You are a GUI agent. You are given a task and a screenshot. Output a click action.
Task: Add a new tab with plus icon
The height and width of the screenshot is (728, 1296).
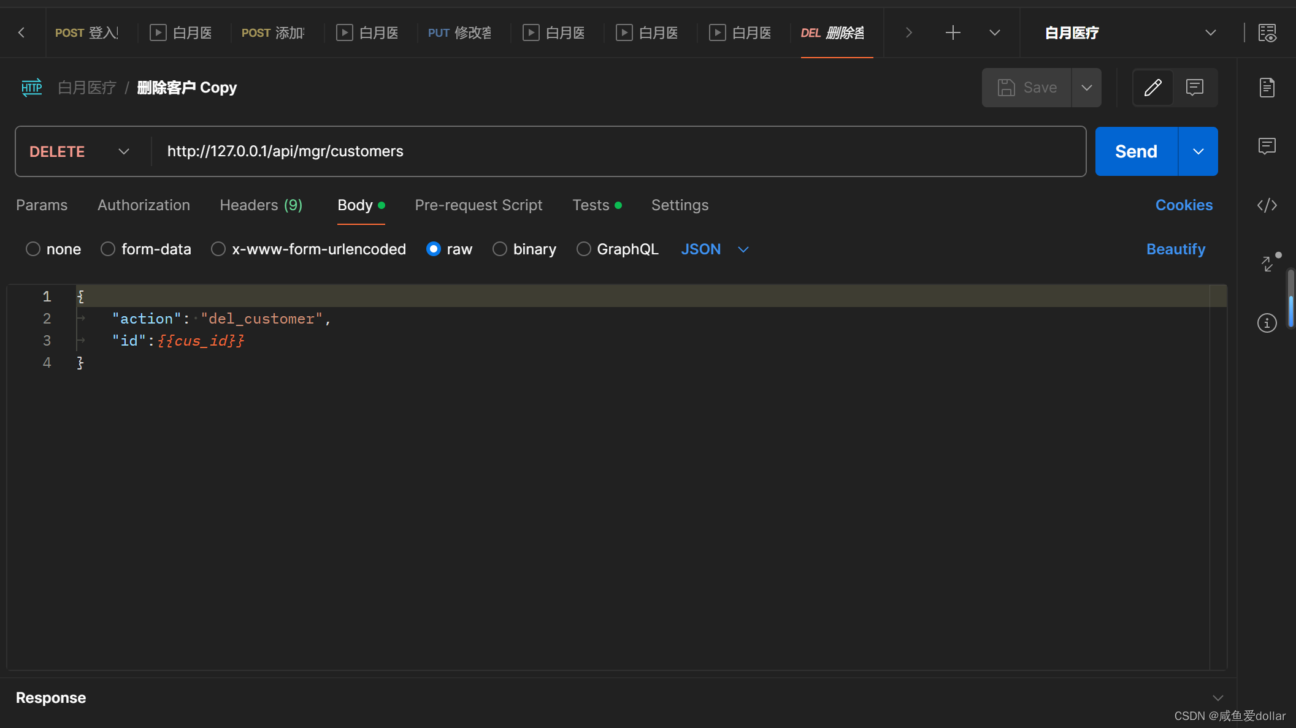click(x=953, y=33)
